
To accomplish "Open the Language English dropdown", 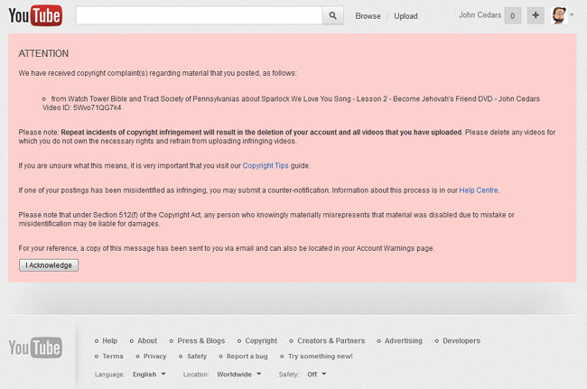I will 149,374.
